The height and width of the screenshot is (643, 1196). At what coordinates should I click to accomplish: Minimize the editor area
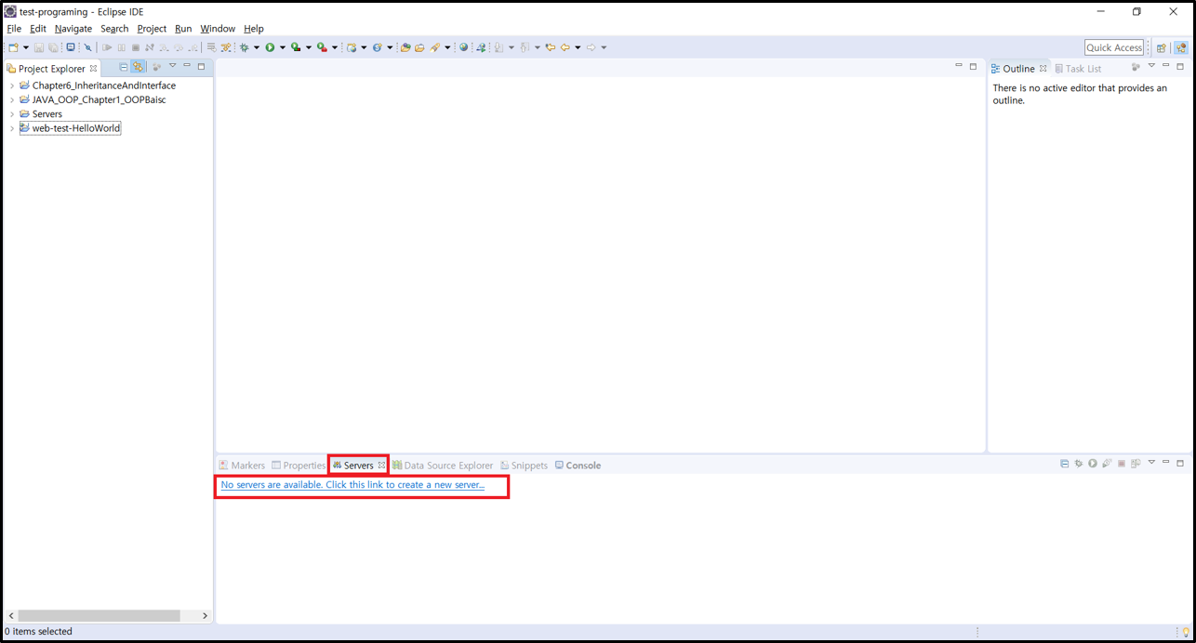(959, 66)
